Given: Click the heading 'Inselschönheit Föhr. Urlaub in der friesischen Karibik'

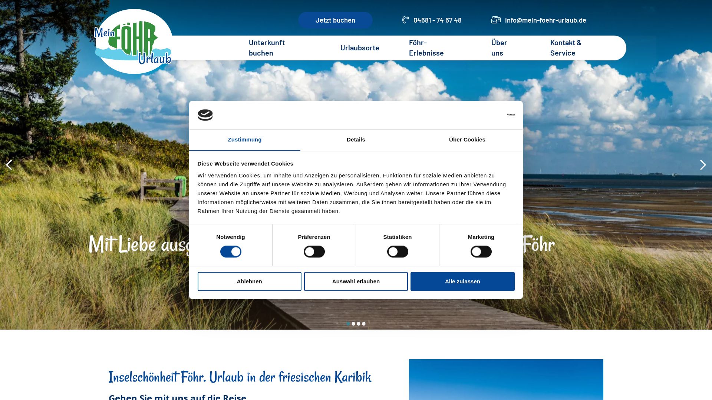Looking at the screenshot, I should pos(240,377).
